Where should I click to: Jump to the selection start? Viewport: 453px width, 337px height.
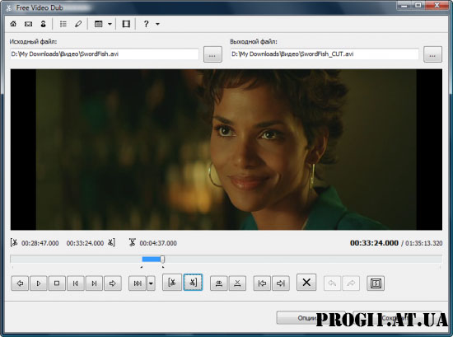pyautogui.click(x=262, y=283)
